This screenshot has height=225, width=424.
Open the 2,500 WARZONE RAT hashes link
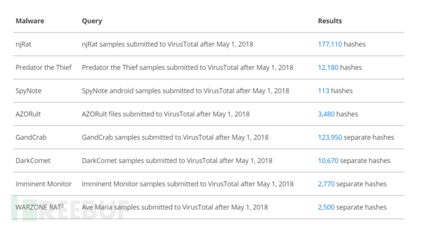point(326,207)
